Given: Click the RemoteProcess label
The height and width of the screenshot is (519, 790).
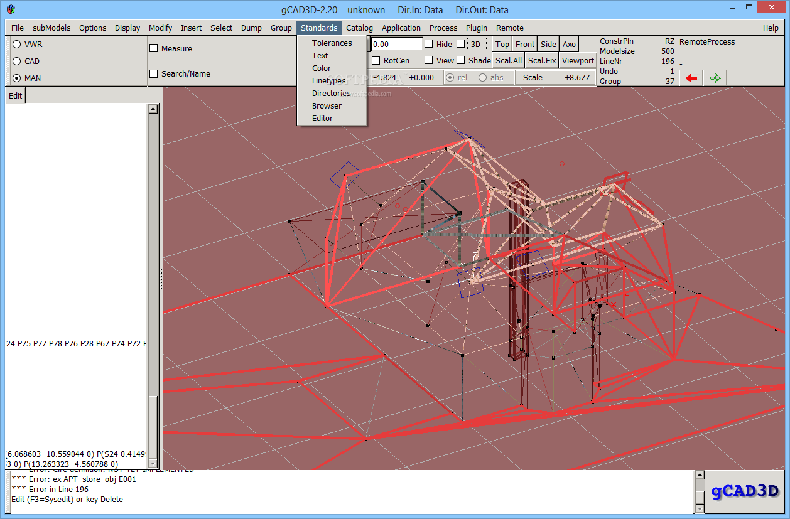Looking at the screenshot, I should (x=707, y=42).
